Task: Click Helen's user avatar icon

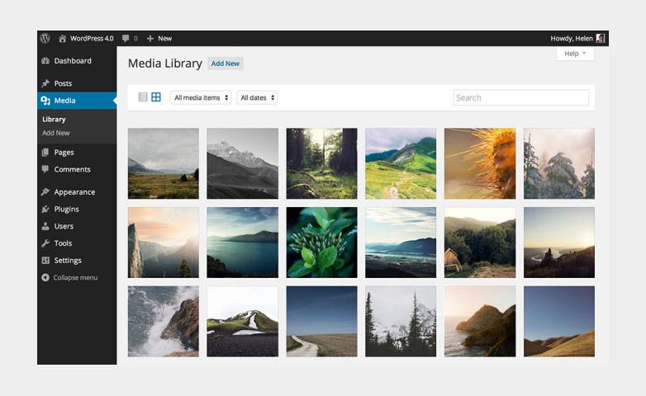Action: click(x=601, y=38)
